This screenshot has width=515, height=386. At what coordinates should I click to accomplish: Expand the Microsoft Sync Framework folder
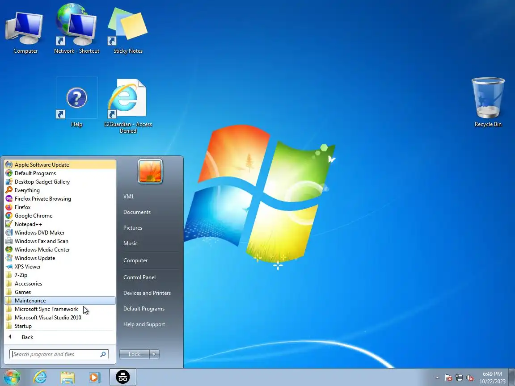tap(60, 309)
